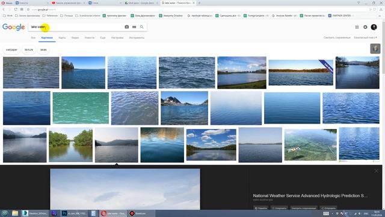
Task: Open the Speed Dial grid icon in toolbar
Action: click(x=22, y=10)
